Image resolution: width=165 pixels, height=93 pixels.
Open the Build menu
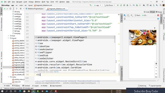pyautogui.click(x=43, y=2)
